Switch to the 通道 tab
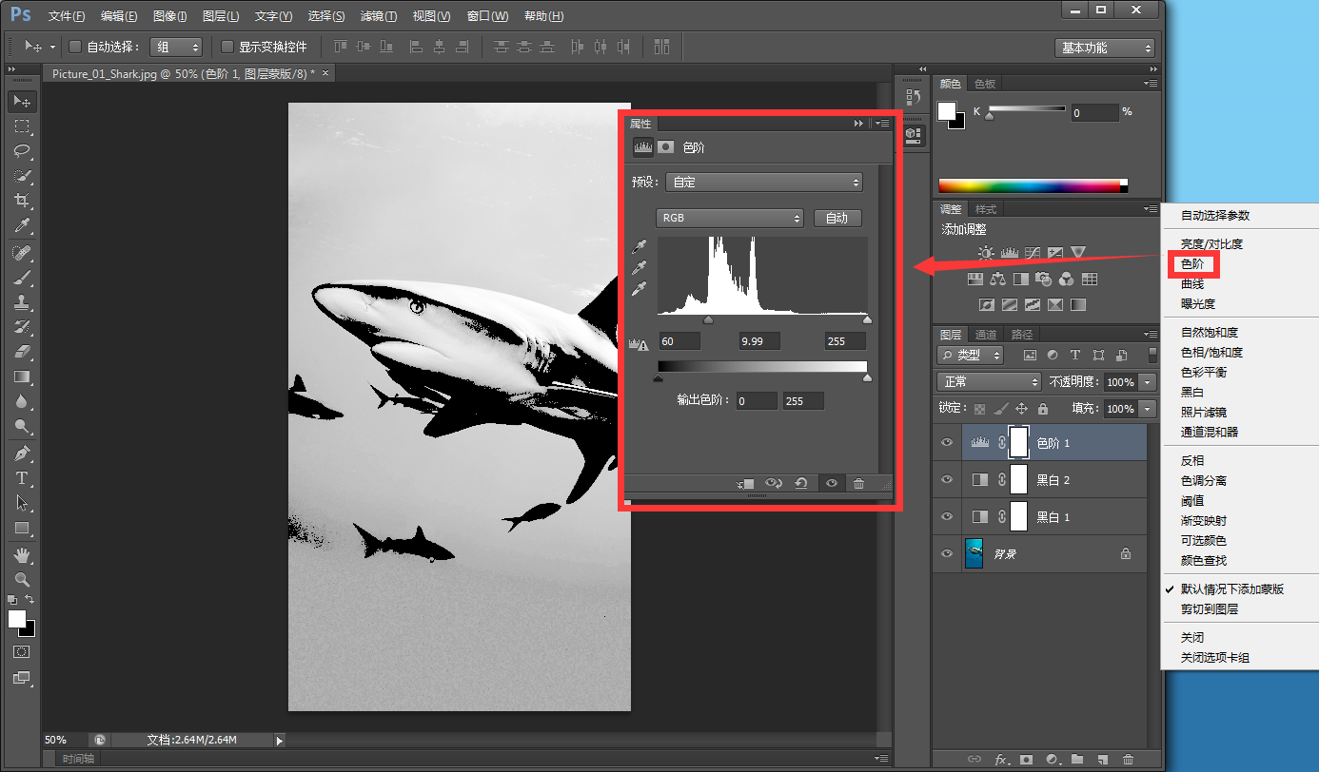1319x772 pixels. (x=986, y=335)
